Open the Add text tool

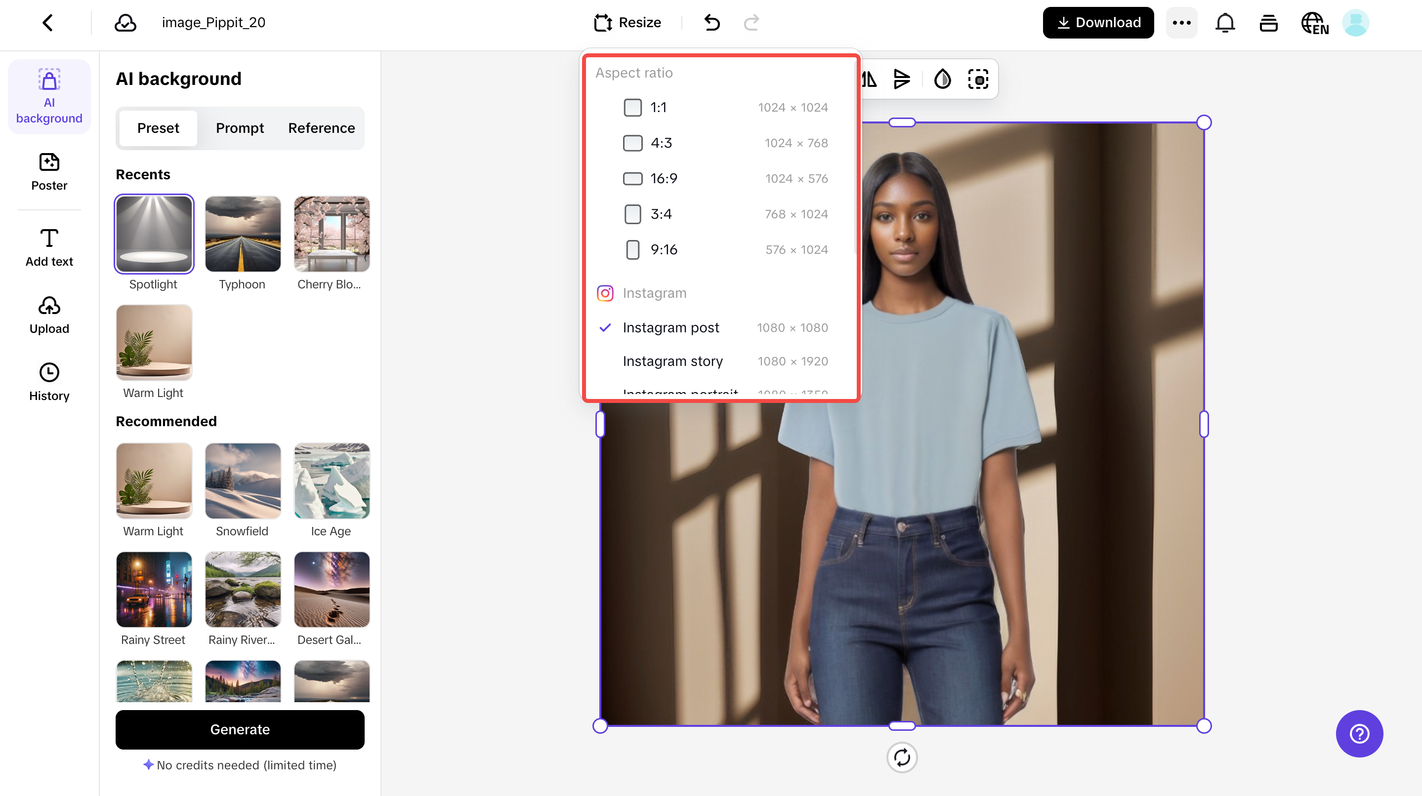[48, 247]
